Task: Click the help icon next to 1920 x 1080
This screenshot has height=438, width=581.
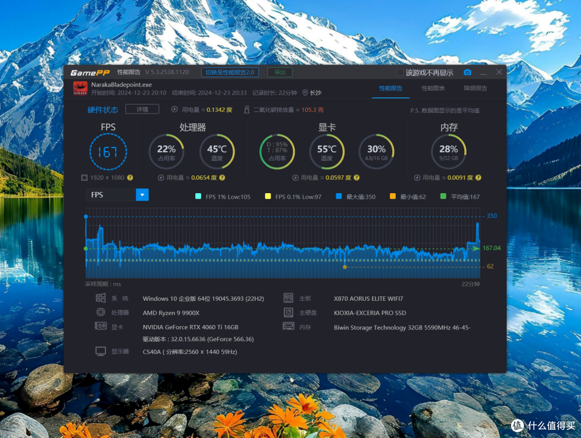Action: coord(130,178)
